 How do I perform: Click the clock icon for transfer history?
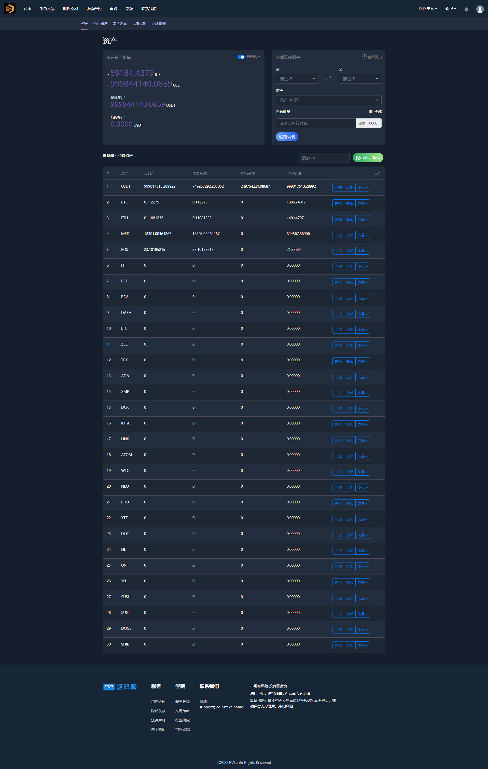click(x=364, y=57)
